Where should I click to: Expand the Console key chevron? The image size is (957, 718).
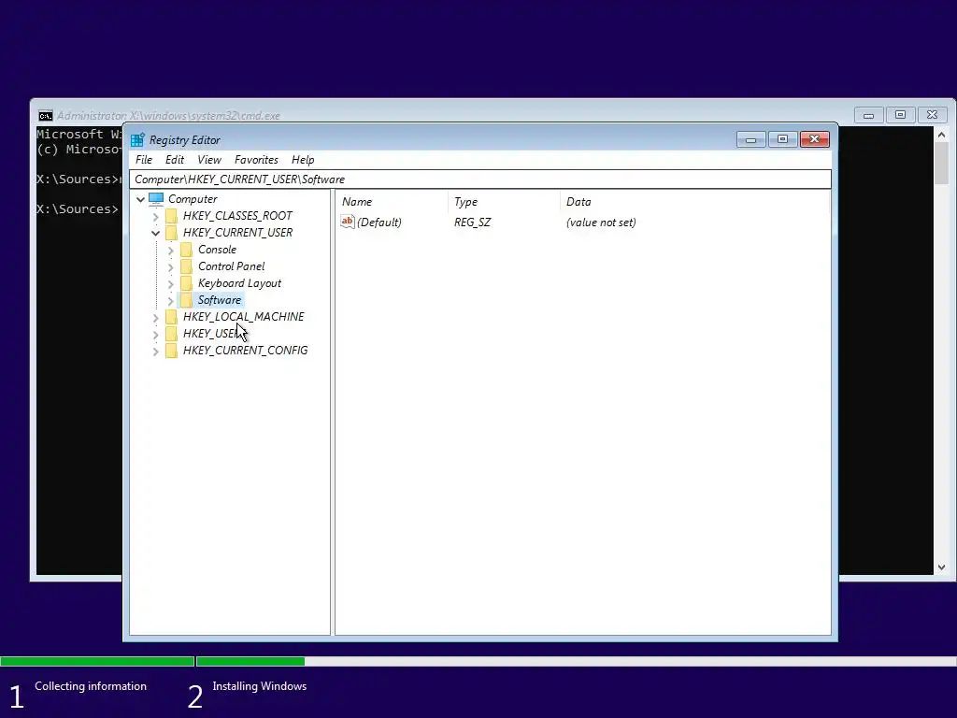pos(170,250)
